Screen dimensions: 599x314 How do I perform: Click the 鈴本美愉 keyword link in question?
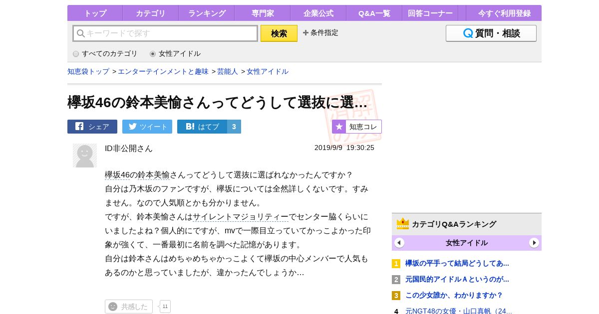[154, 175]
